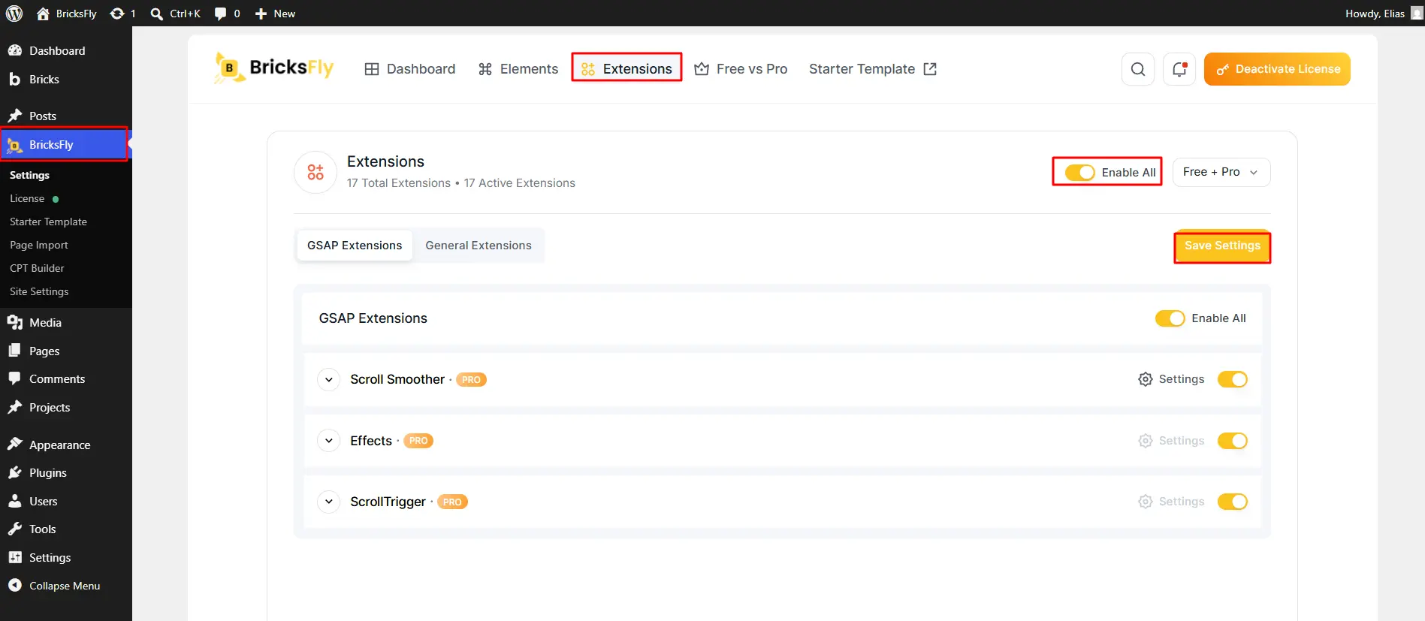Viewport: 1425px width, 621px height.
Task: Click the comments bubble icon in admin bar
Action: tap(220, 14)
